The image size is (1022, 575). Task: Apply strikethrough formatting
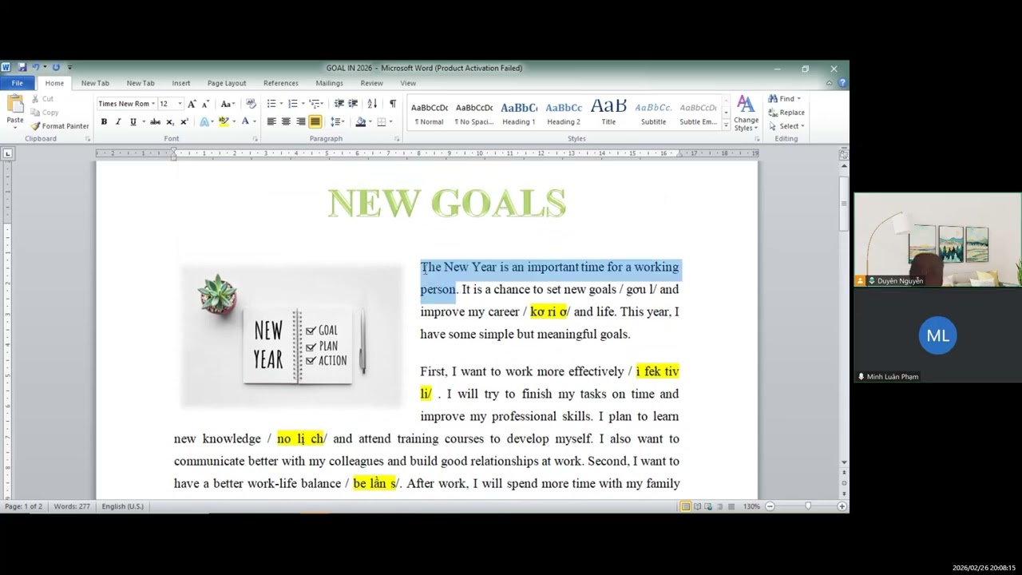tap(155, 122)
